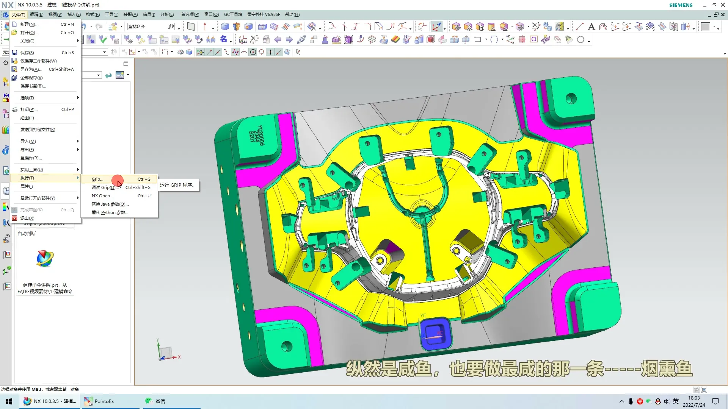Choose NX Open... from the submenu
The height and width of the screenshot is (409, 728).
pyautogui.click(x=102, y=196)
